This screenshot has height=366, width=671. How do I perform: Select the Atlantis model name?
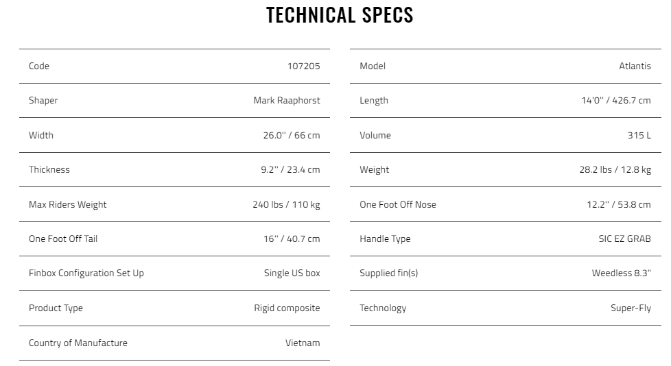pyautogui.click(x=635, y=66)
